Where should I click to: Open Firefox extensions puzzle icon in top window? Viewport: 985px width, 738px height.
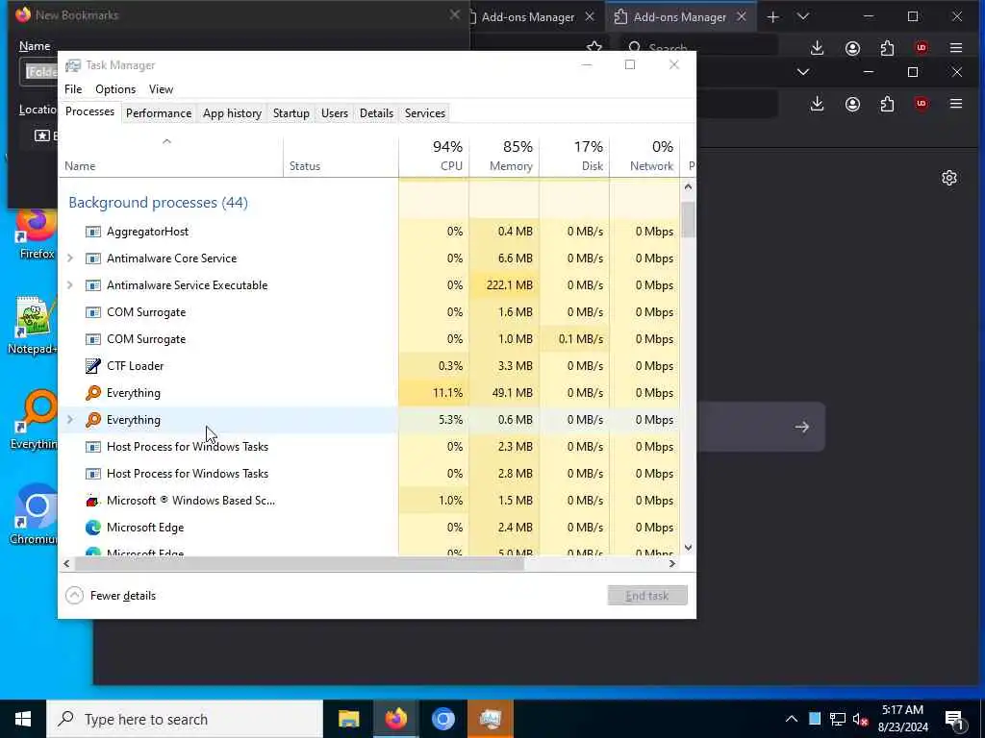tap(887, 48)
